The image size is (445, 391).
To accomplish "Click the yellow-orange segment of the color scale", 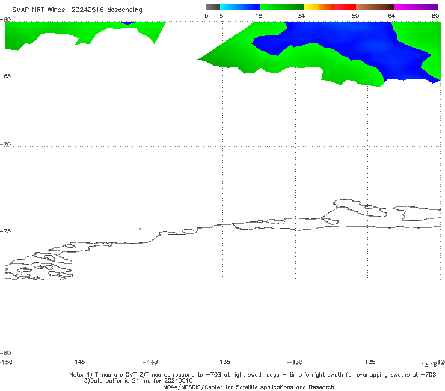I will (x=319, y=7).
